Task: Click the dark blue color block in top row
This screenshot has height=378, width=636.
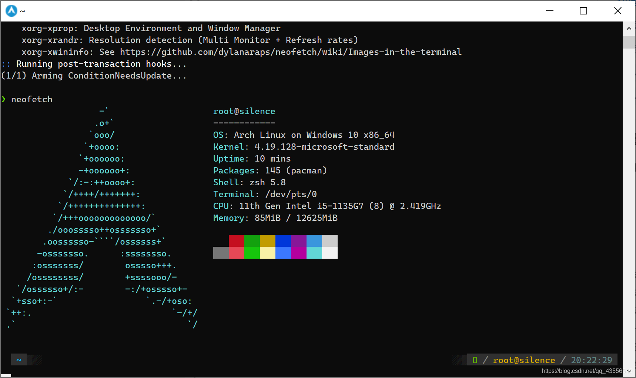Action: [x=283, y=241]
